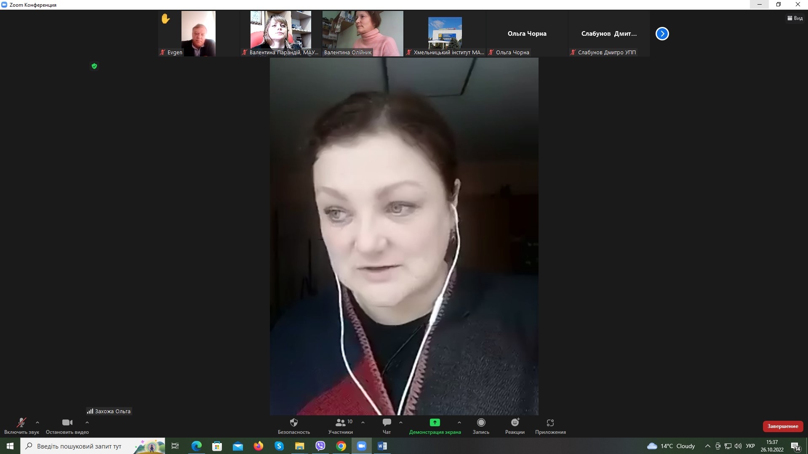Select Ольга Чорна participant tile

[x=527, y=34]
